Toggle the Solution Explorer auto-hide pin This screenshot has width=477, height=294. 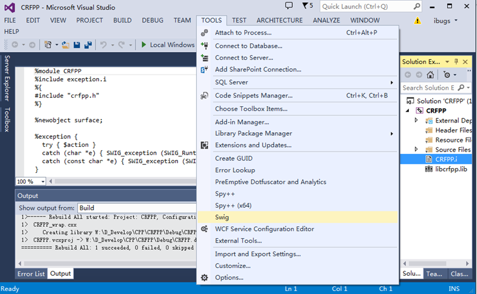pos(456,62)
